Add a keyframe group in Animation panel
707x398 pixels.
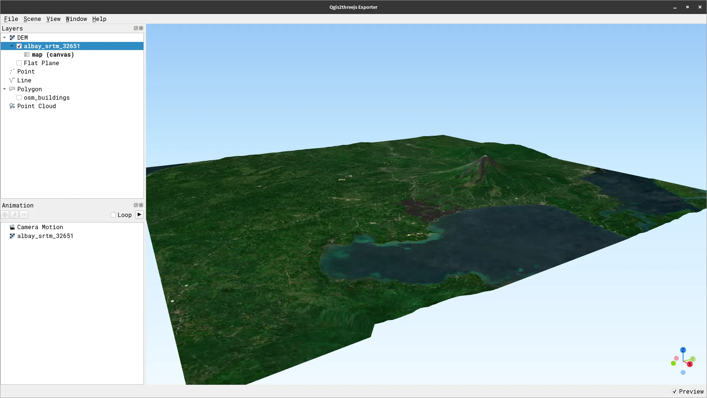5,214
